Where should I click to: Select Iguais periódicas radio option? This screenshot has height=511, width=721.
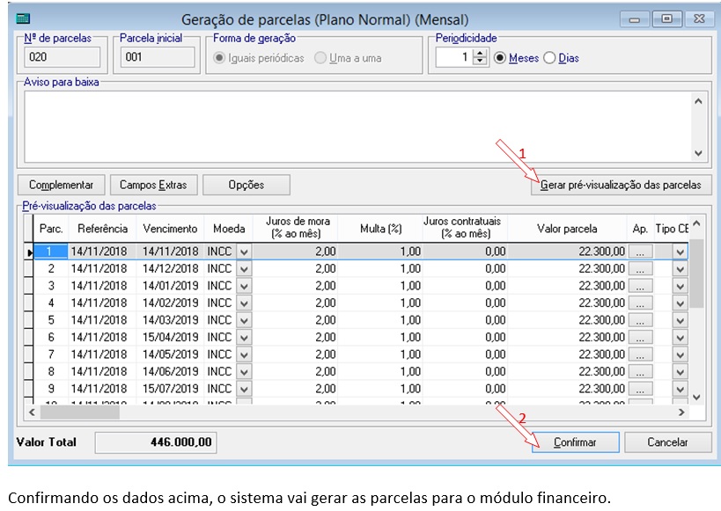[x=219, y=58]
